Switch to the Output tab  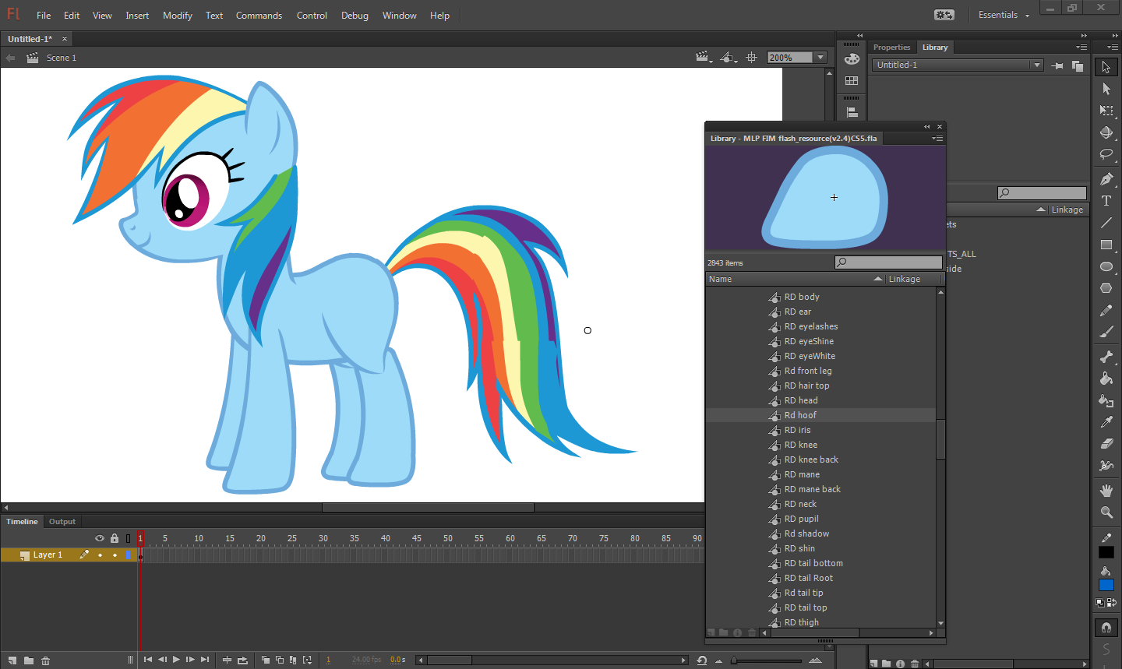(x=62, y=522)
